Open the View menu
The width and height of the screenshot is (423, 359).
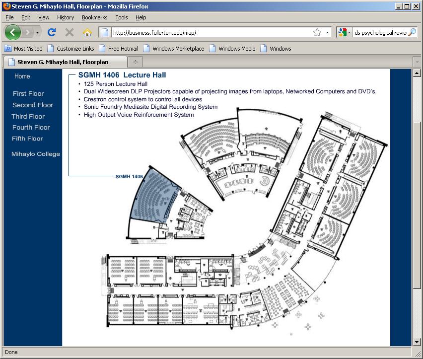point(44,17)
